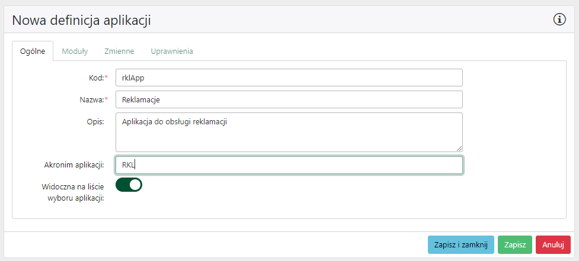Toggle the Widoczna na liście switch off
579x261 pixels.
(129, 185)
